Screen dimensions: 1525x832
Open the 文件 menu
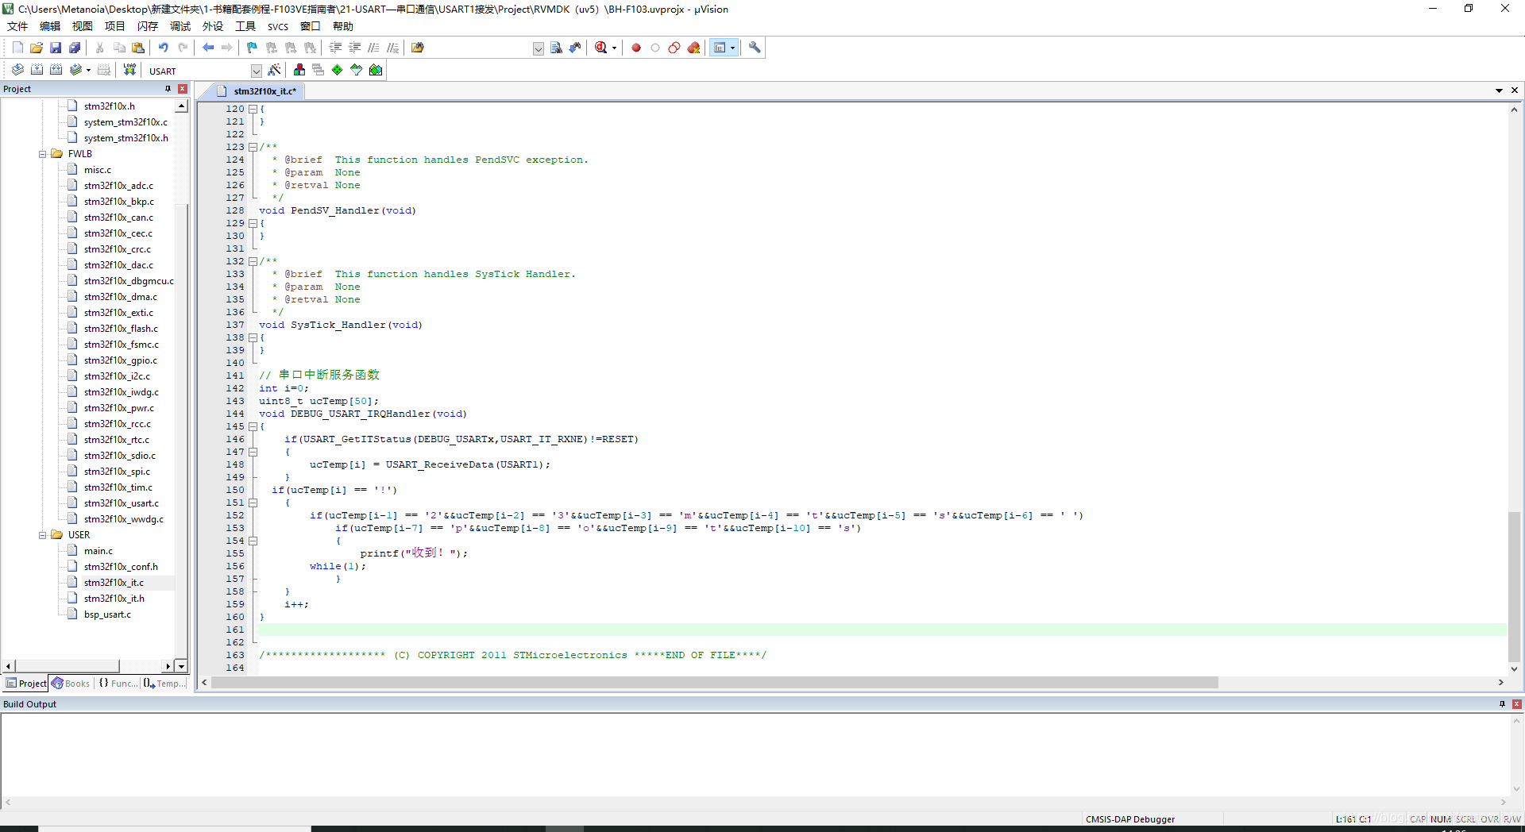tap(17, 26)
